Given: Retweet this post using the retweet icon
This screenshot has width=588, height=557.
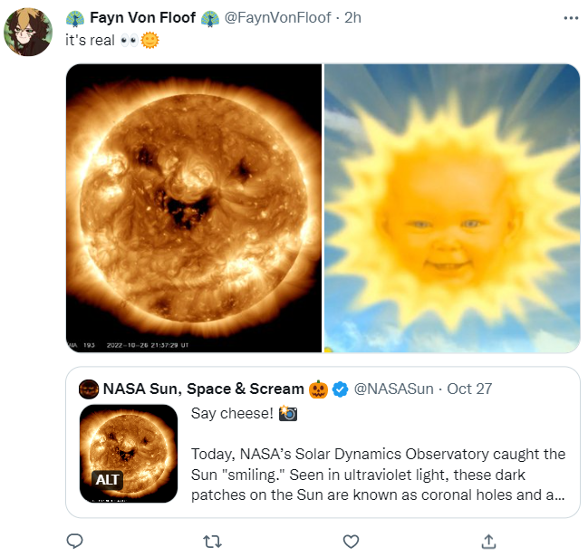Looking at the screenshot, I should (209, 541).
